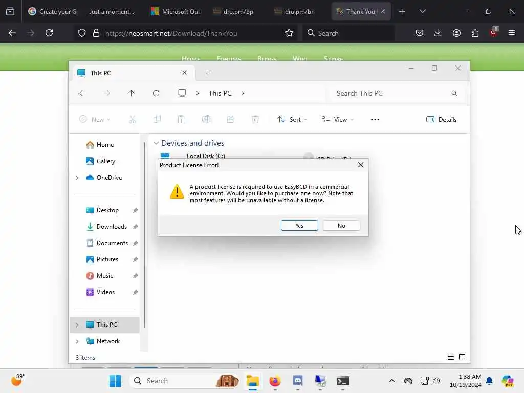Add a new File Explorer tab

[207, 73]
